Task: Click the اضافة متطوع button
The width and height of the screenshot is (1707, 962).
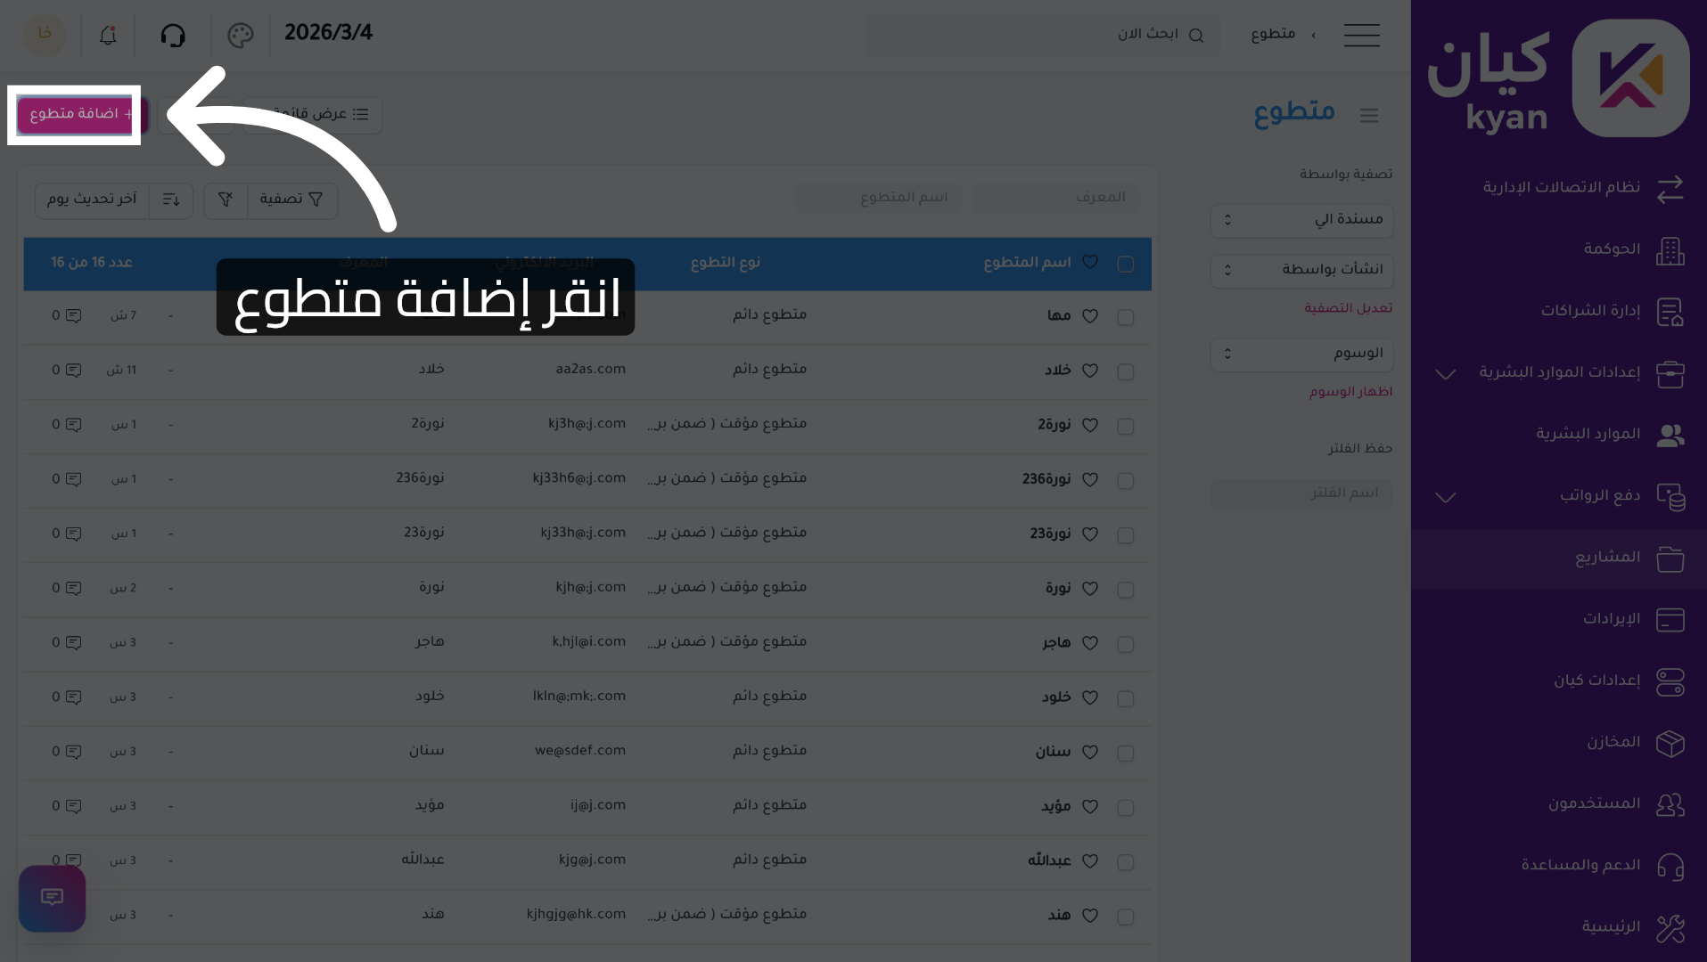Action: click(x=75, y=116)
